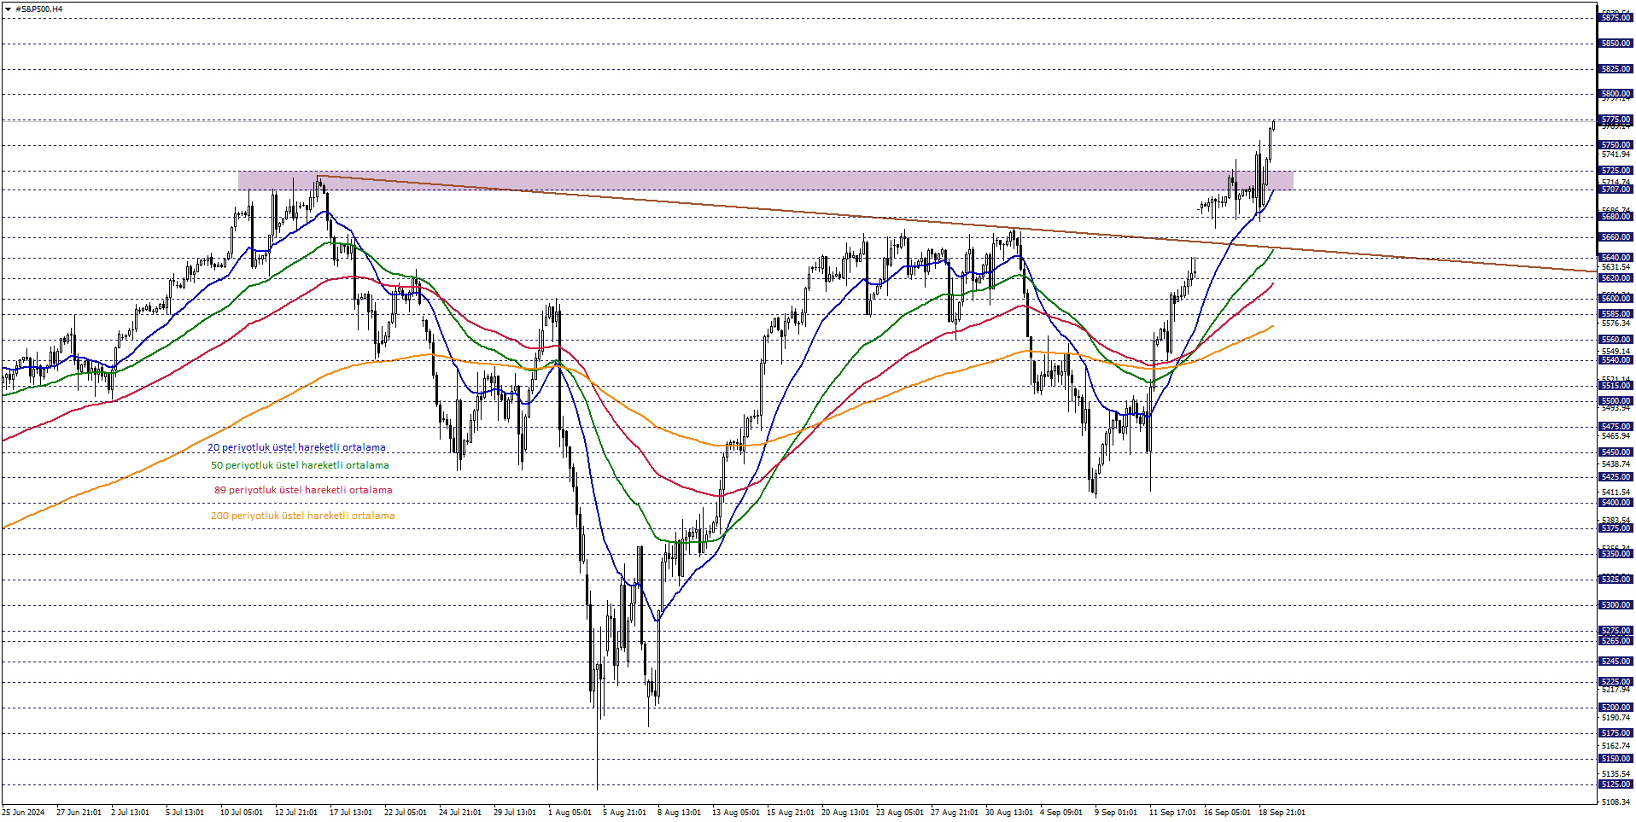Click the 18 Sep 21:01 date label
Image resolution: width=1636 pixels, height=822 pixels.
coord(1282,813)
